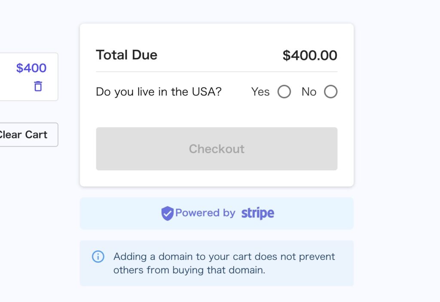
Task: Delete the cart item with the trash icon
Action: tap(38, 86)
